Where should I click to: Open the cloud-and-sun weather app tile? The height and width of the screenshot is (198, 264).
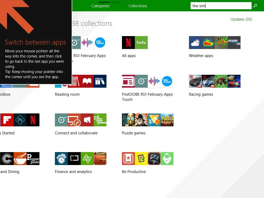pos(195,43)
